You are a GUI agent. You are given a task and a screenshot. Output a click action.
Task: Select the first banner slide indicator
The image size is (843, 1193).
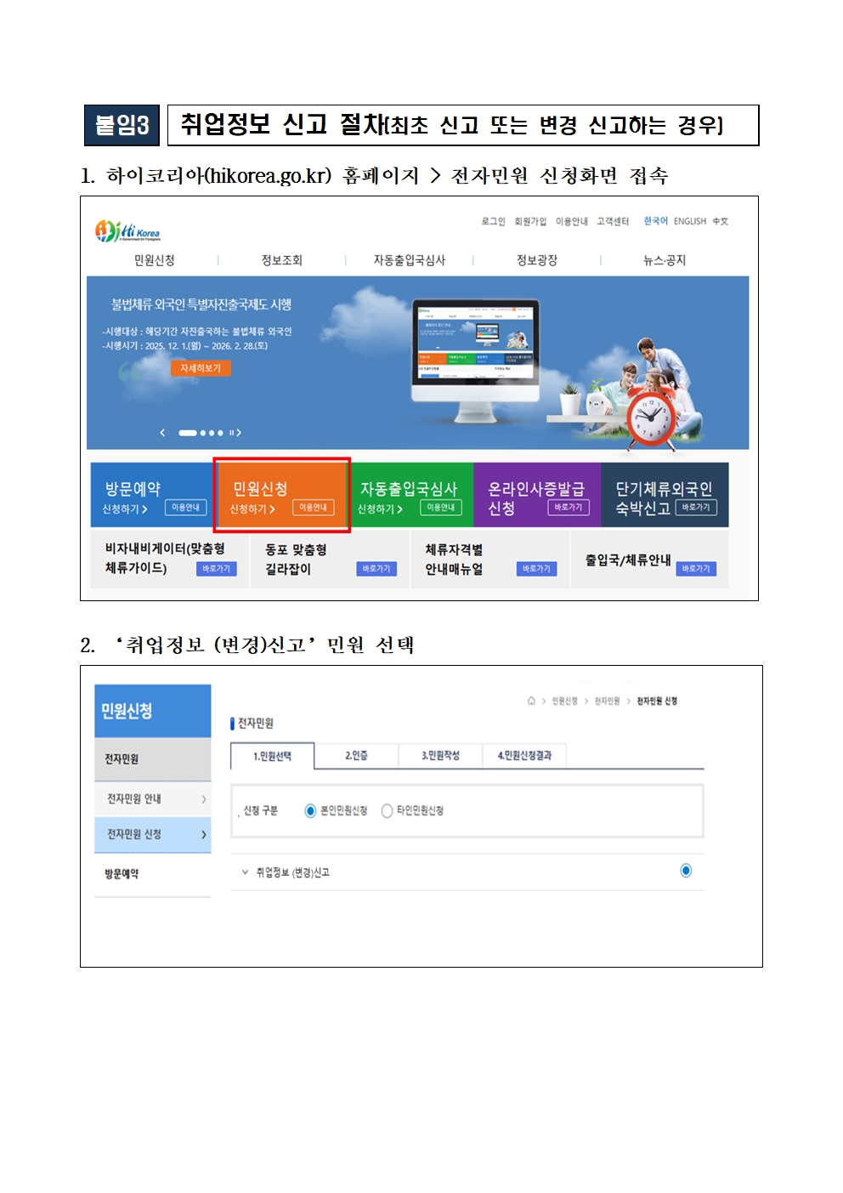pos(187,433)
